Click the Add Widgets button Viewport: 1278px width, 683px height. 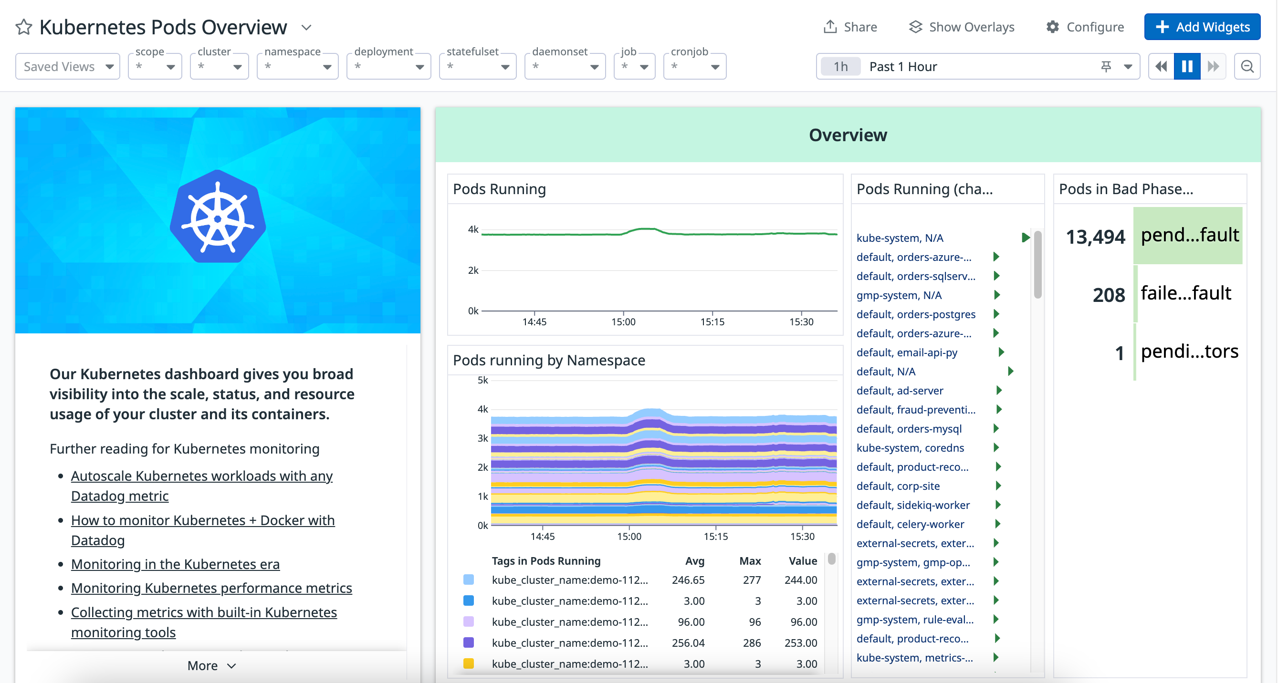[x=1202, y=27]
